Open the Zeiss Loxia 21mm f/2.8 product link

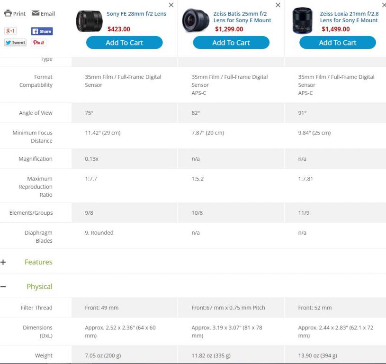pyautogui.click(x=349, y=17)
